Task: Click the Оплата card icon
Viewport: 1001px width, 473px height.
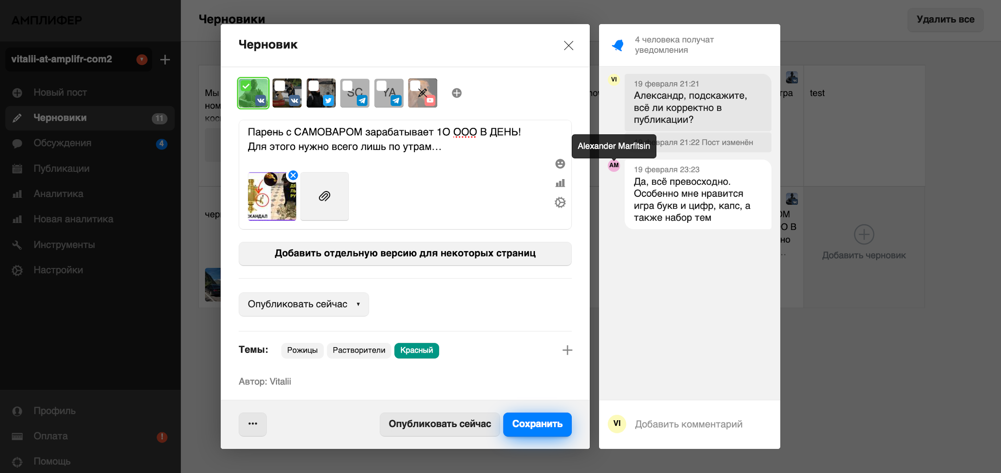Action: coord(17,436)
